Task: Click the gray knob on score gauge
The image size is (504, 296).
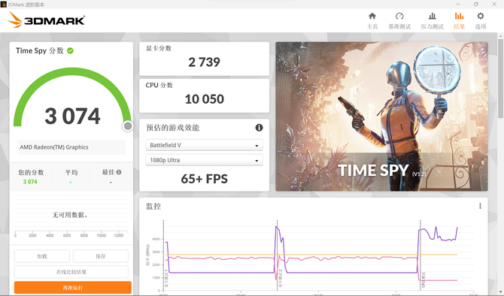Action: [128, 126]
